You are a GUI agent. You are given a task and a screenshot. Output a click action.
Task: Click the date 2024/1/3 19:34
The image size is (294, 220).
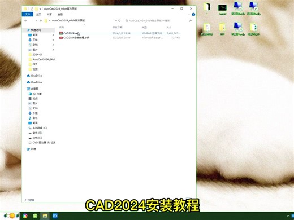click(122, 33)
